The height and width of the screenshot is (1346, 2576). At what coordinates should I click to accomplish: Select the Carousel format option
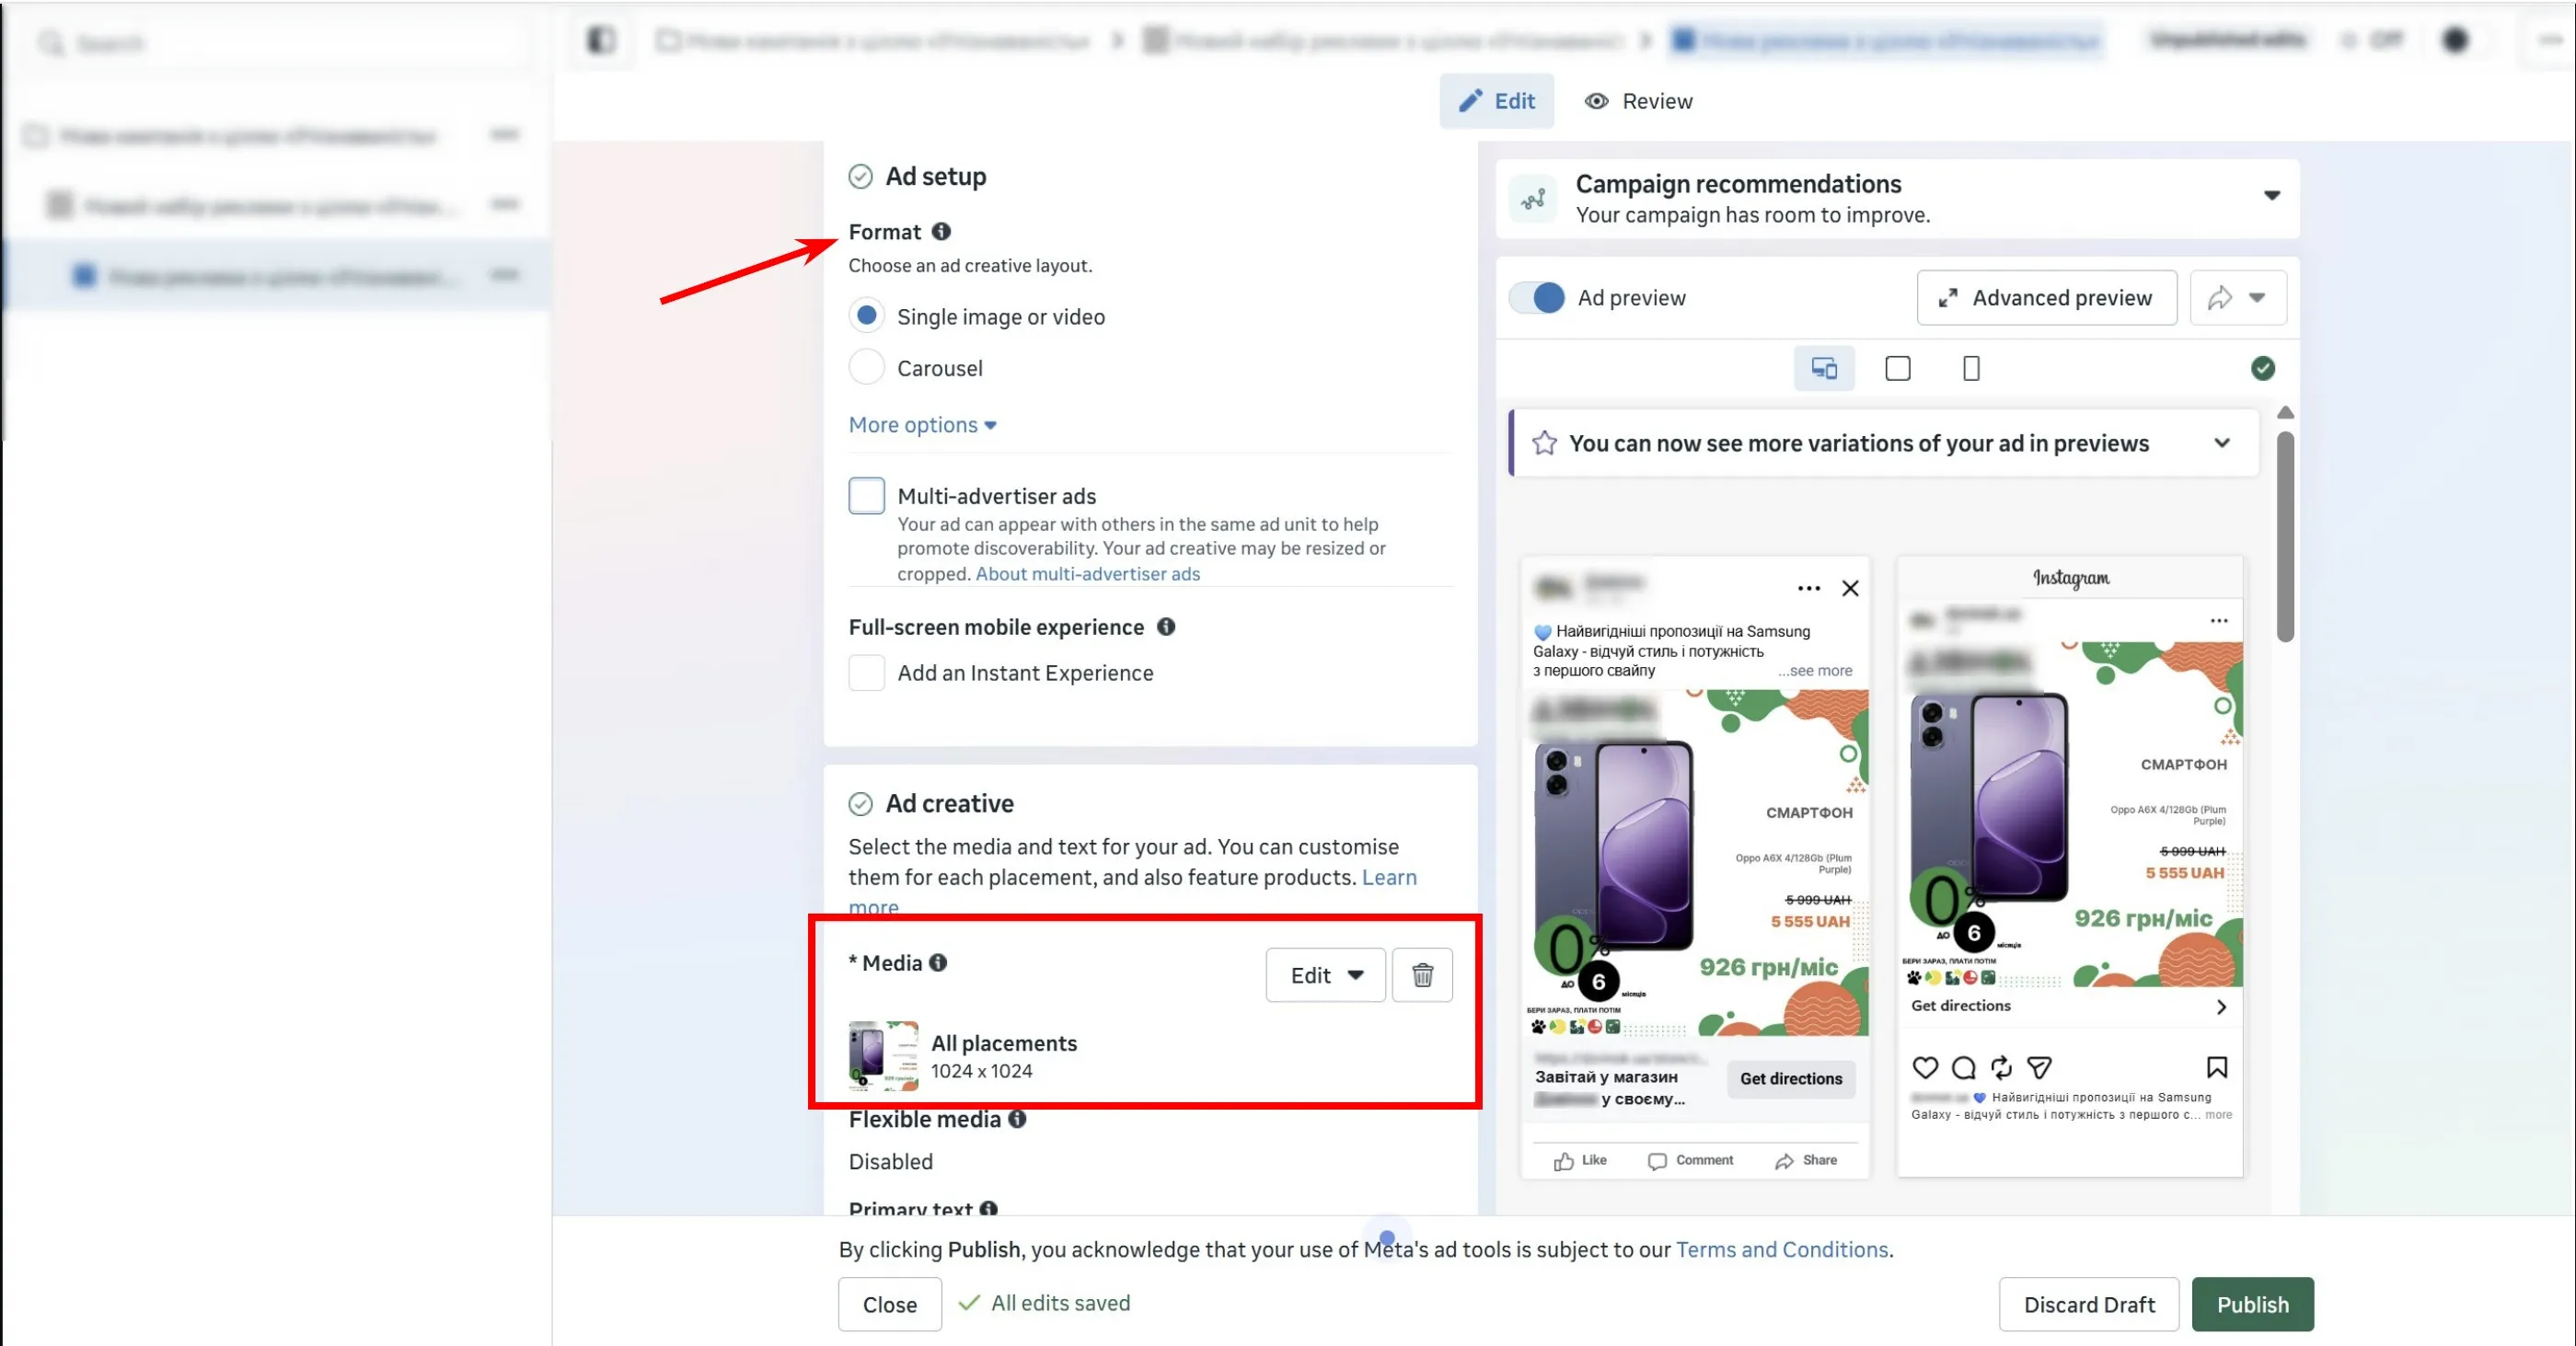pos(866,367)
